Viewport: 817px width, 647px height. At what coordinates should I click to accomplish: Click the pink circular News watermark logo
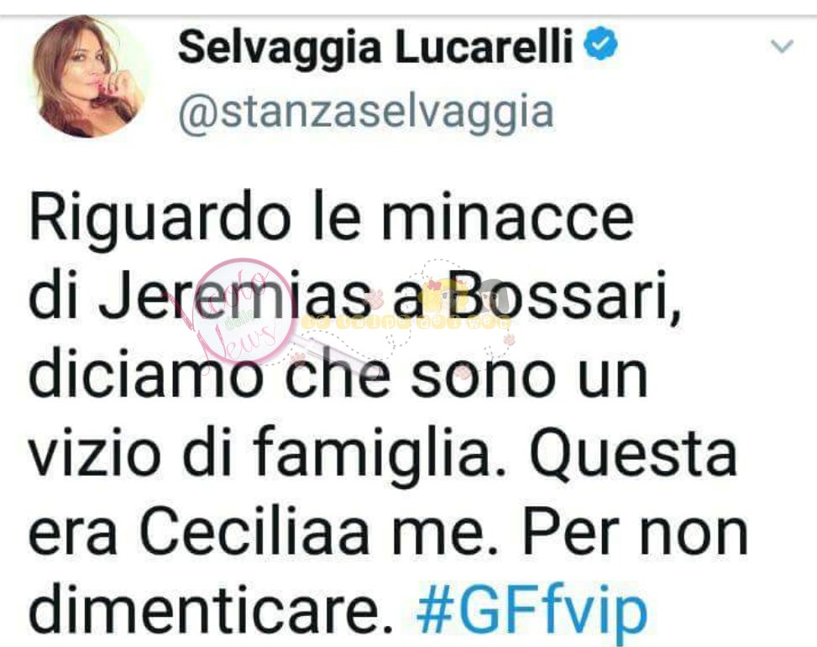pyautogui.click(x=244, y=311)
